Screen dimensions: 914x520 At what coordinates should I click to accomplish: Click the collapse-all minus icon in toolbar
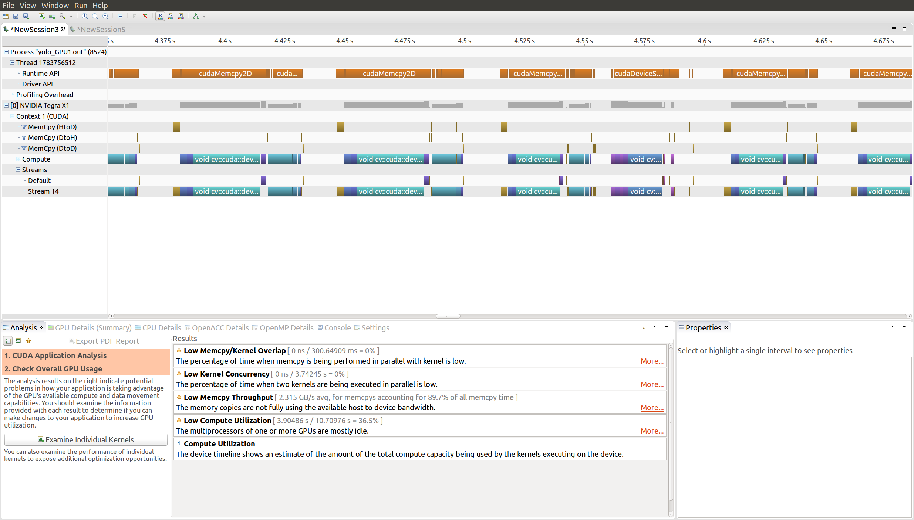pyautogui.click(x=120, y=16)
